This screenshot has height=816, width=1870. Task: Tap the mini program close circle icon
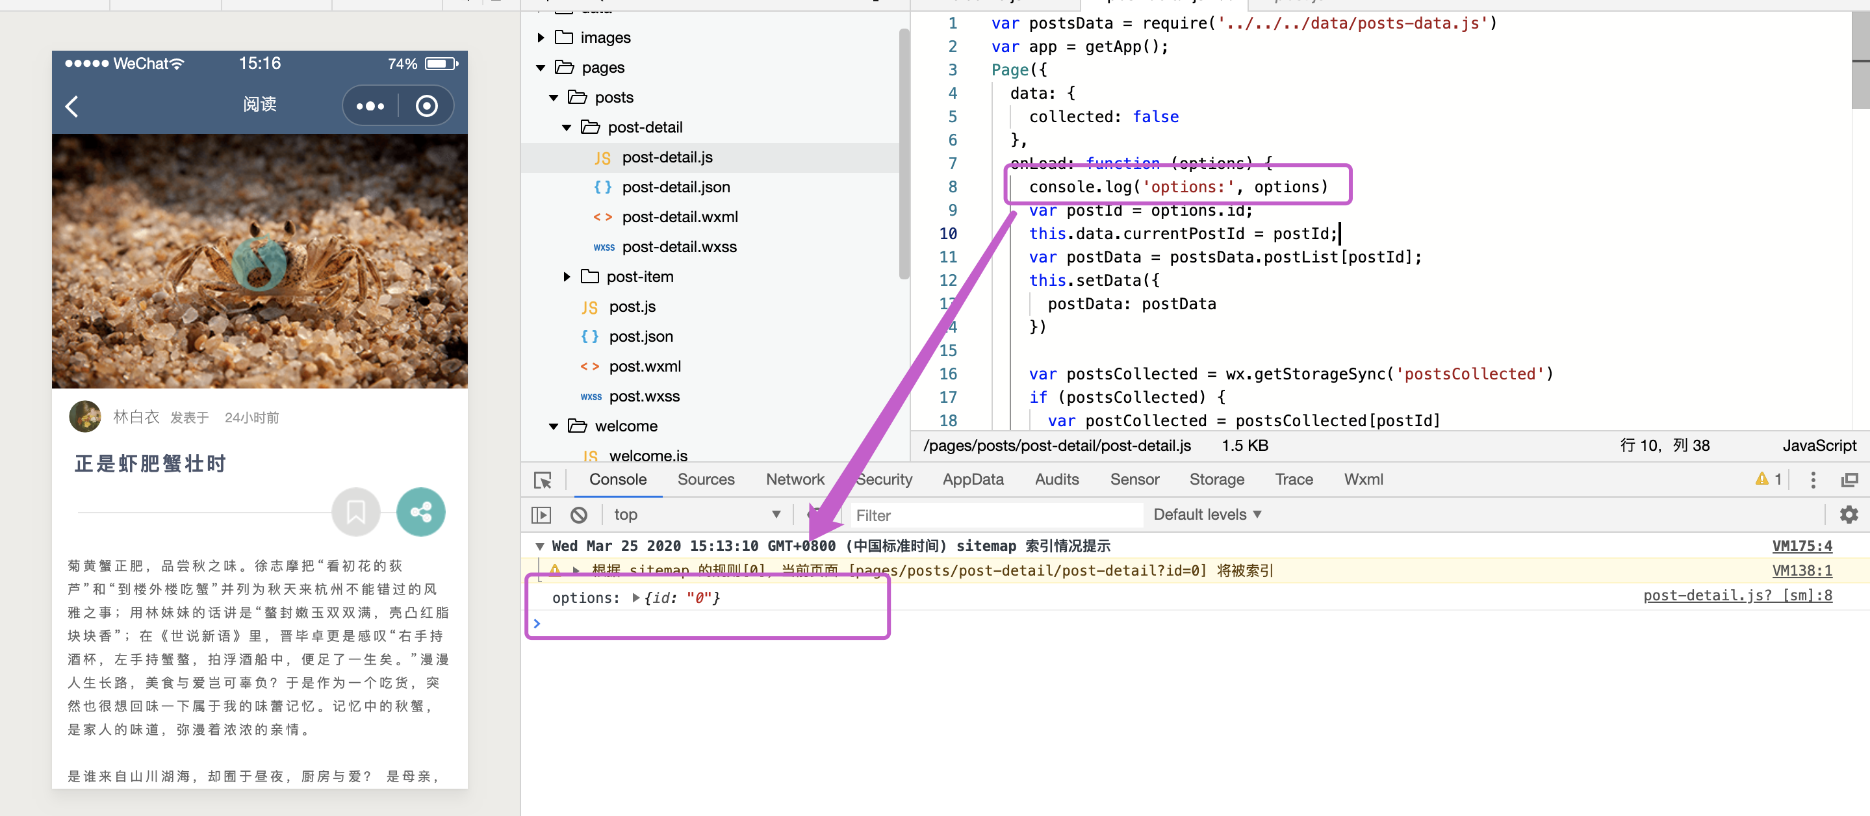(x=427, y=106)
